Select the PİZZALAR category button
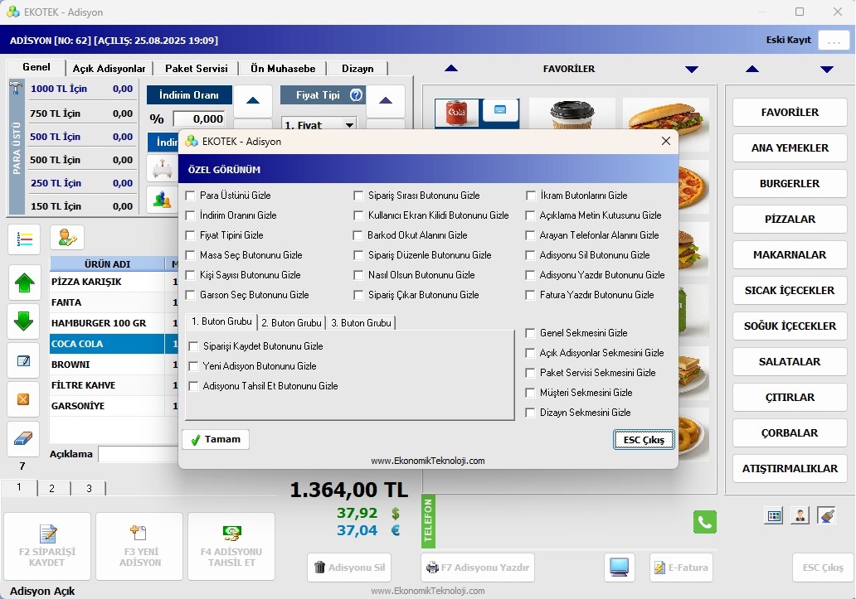The image size is (856, 599). (790, 219)
